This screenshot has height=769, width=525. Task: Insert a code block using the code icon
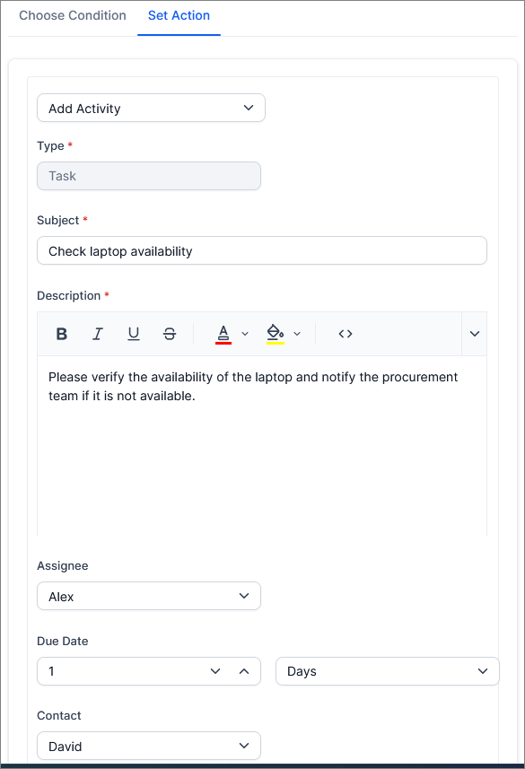point(346,334)
